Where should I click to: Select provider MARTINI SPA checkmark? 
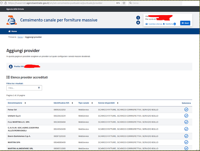pyautogui.click(x=186, y=142)
